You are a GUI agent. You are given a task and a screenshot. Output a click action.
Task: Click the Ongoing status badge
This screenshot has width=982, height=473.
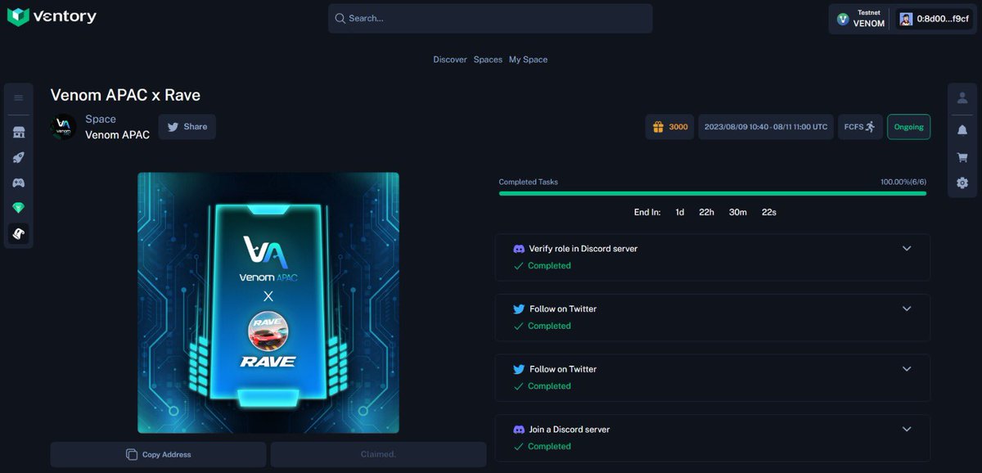908,127
